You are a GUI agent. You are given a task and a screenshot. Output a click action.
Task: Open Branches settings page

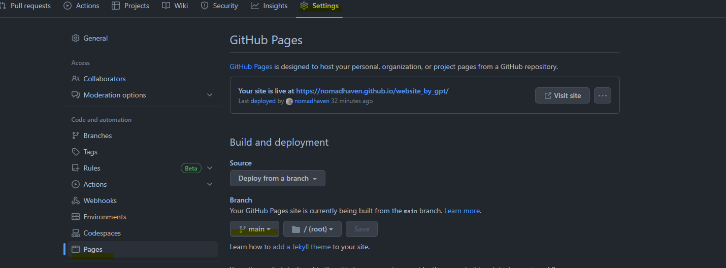142,136
